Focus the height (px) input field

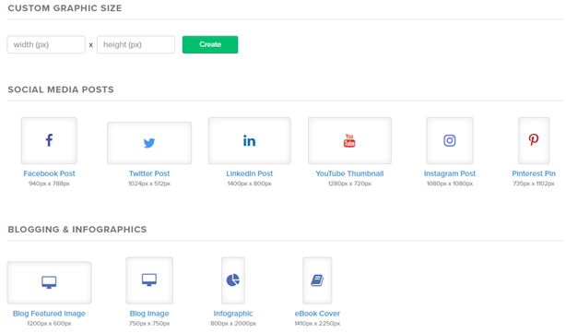pyautogui.click(x=136, y=44)
